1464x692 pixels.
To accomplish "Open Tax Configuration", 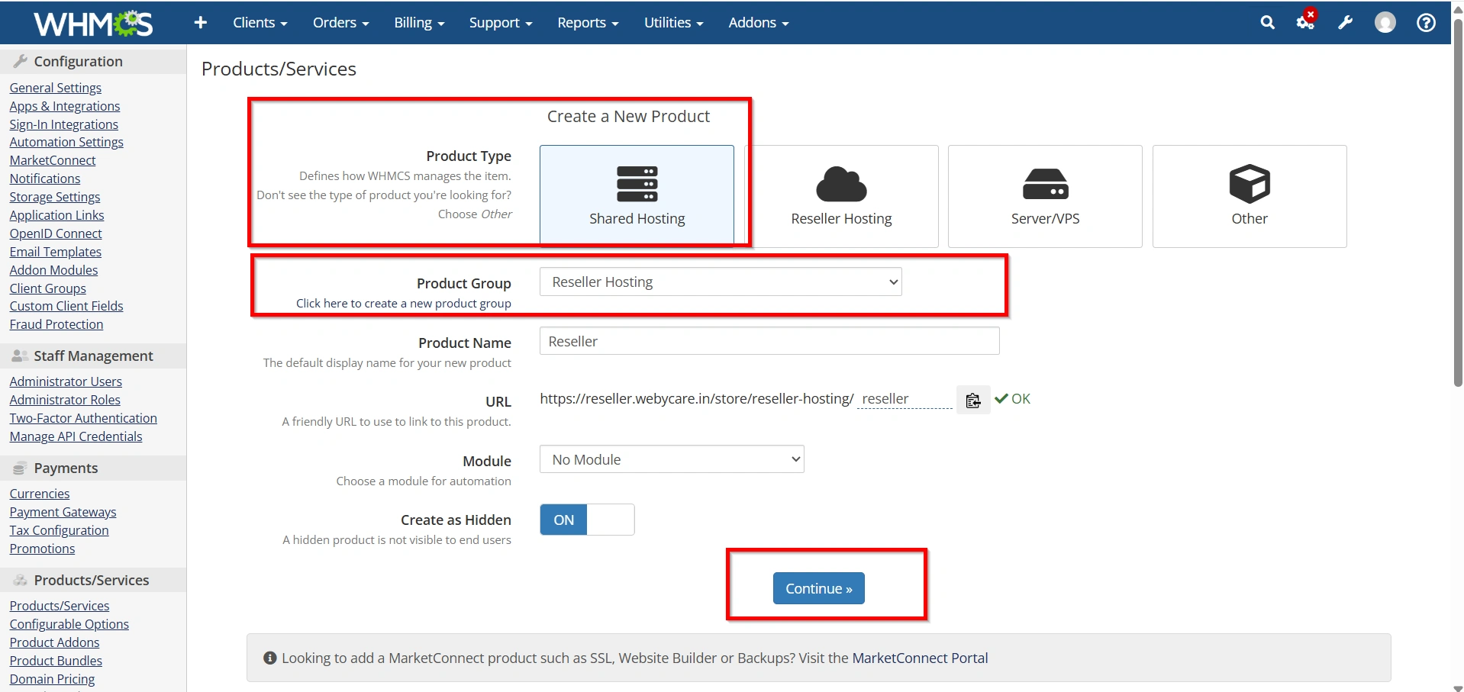I will click(x=60, y=530).
